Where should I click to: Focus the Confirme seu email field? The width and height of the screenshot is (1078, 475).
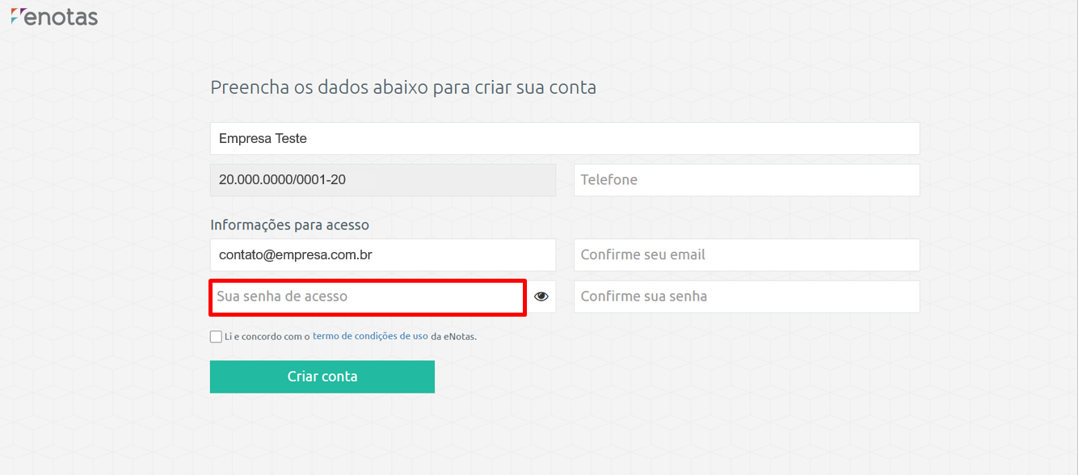tap(747, 255)
